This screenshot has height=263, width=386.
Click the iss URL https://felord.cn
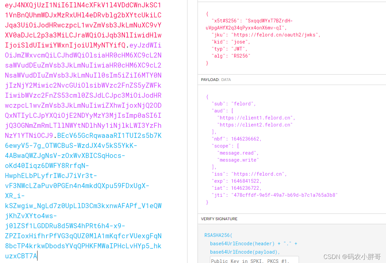pos(258,174)
